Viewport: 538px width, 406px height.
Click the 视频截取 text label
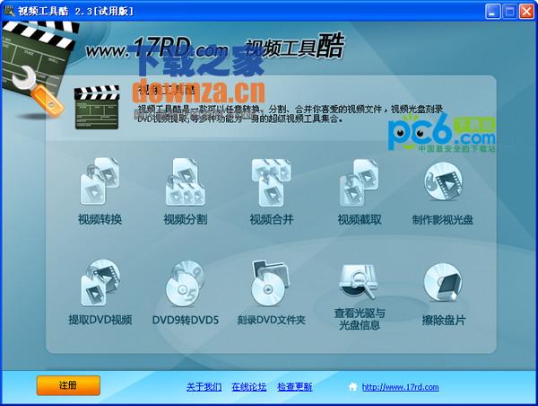click(x=360, y=219)
